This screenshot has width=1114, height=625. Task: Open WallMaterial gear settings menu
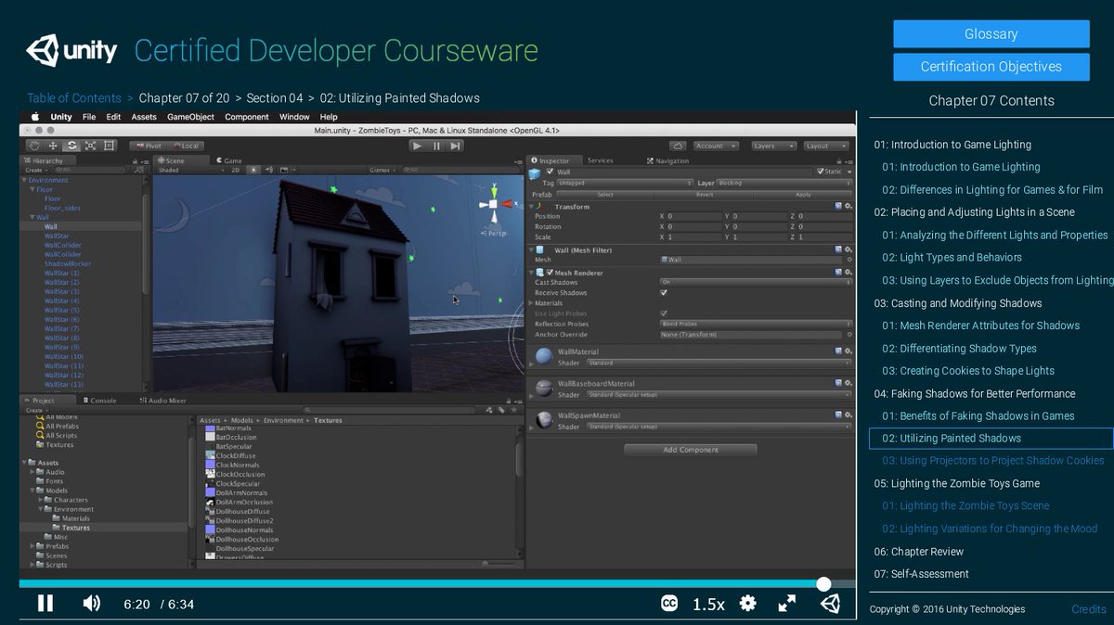pos(848,351)
